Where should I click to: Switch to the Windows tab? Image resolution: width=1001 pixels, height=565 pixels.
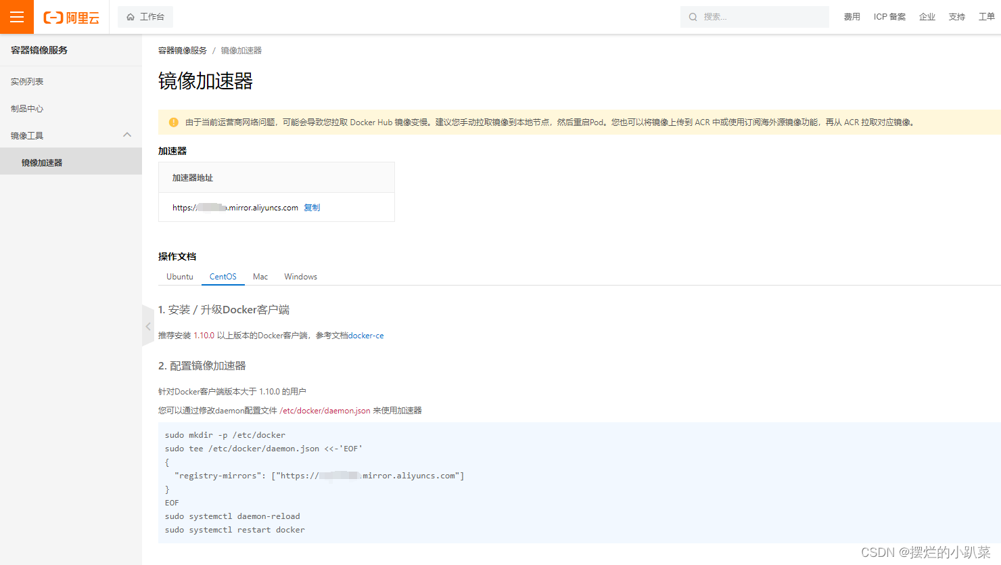click(301, 277)
